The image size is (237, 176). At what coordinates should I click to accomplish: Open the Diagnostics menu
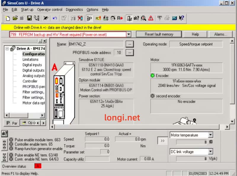click(x=74, y=9)
